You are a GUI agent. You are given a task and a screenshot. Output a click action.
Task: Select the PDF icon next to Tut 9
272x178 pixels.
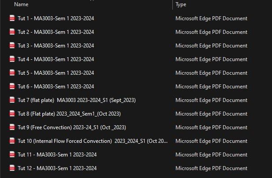[x=12, y=127]
